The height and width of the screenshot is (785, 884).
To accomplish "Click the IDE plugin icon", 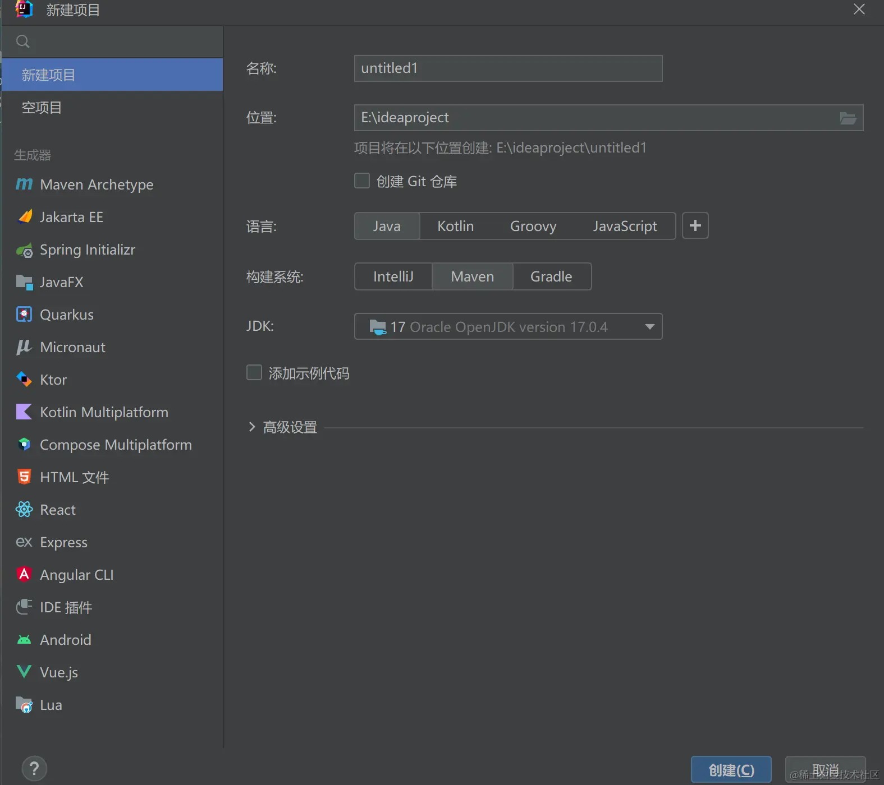I will point(24,607).
